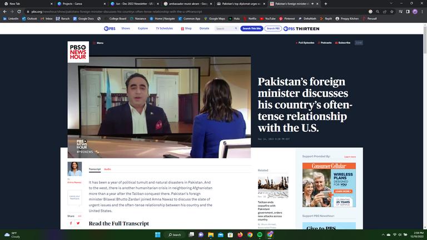Open the Pinterest bookmark

click(x=287, y=19)
